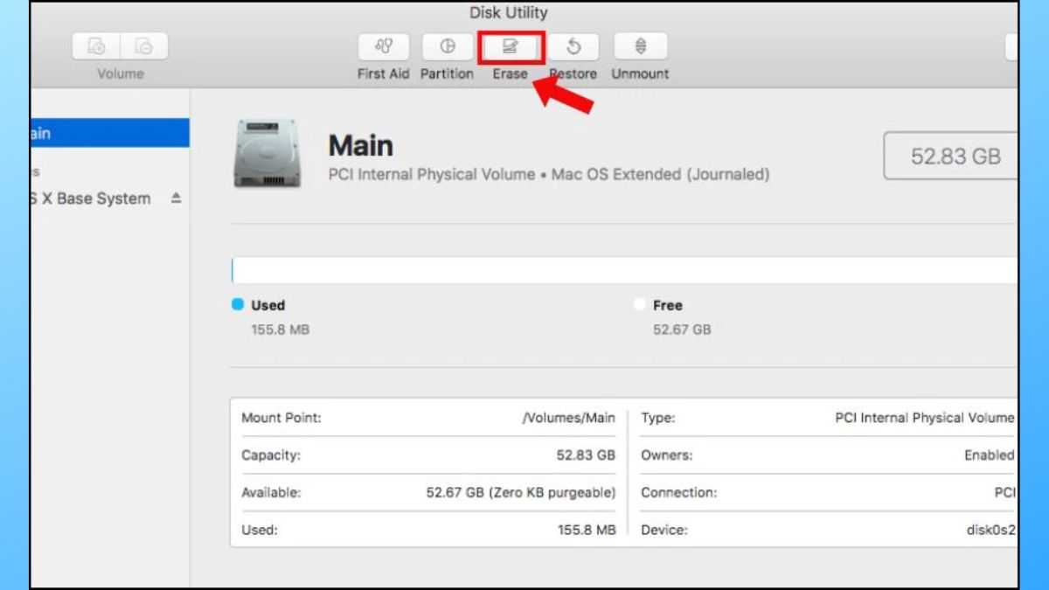This screenshot has width=1049, height=590.
Task: Click the First Aid toolbar icon
Action: (x=383, y=46)
